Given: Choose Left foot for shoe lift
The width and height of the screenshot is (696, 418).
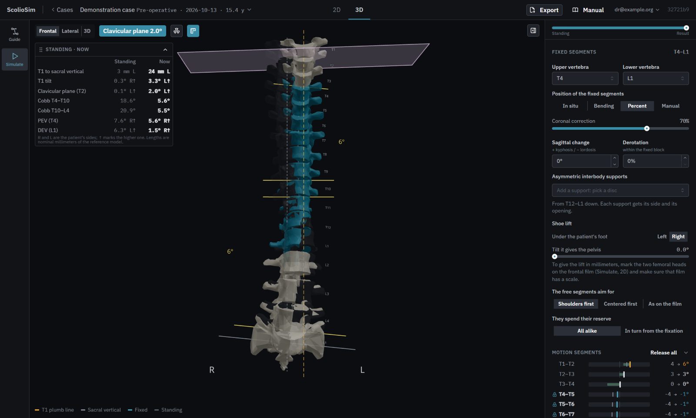Looking at the screenshot, I should tap(662, 237).
